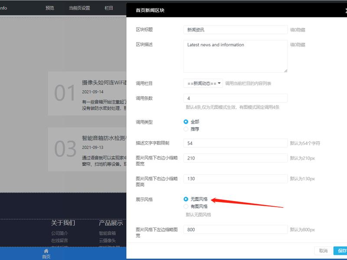Click the 保存 button

point(341,251)
